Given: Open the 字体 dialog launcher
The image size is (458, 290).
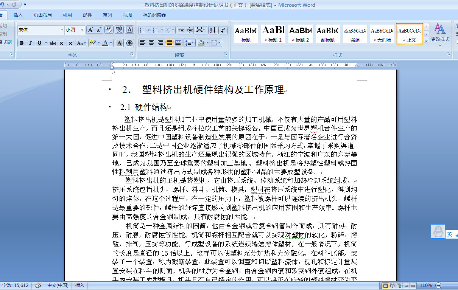Looking at the screenshot, I should point(132,54).
